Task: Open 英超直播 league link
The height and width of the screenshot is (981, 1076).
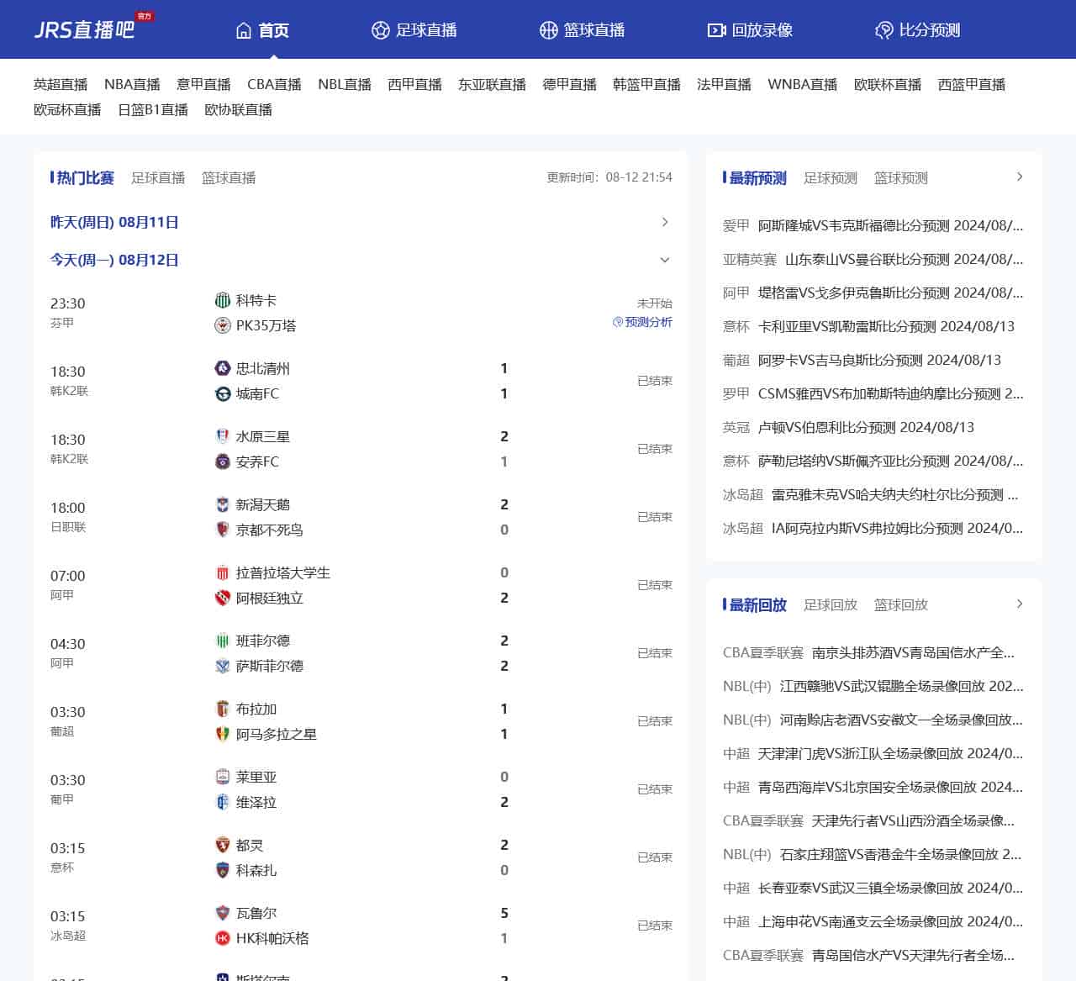Action: point(61,84)
